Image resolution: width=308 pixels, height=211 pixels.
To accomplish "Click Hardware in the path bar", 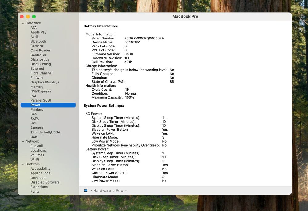I will click(x=102, y=191).
